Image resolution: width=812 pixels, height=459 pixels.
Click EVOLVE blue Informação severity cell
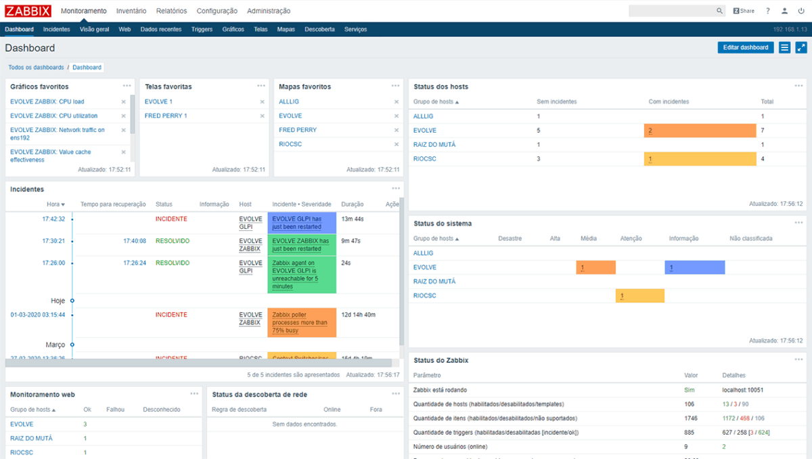(695, 267)
